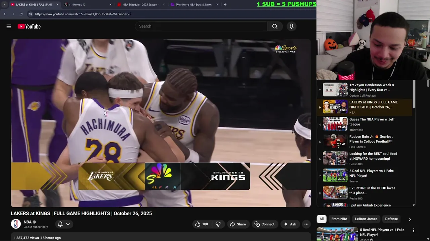Open recommended 5 Real NFL Players thumbnail
The image size is (430, 241).
[337, 234]
